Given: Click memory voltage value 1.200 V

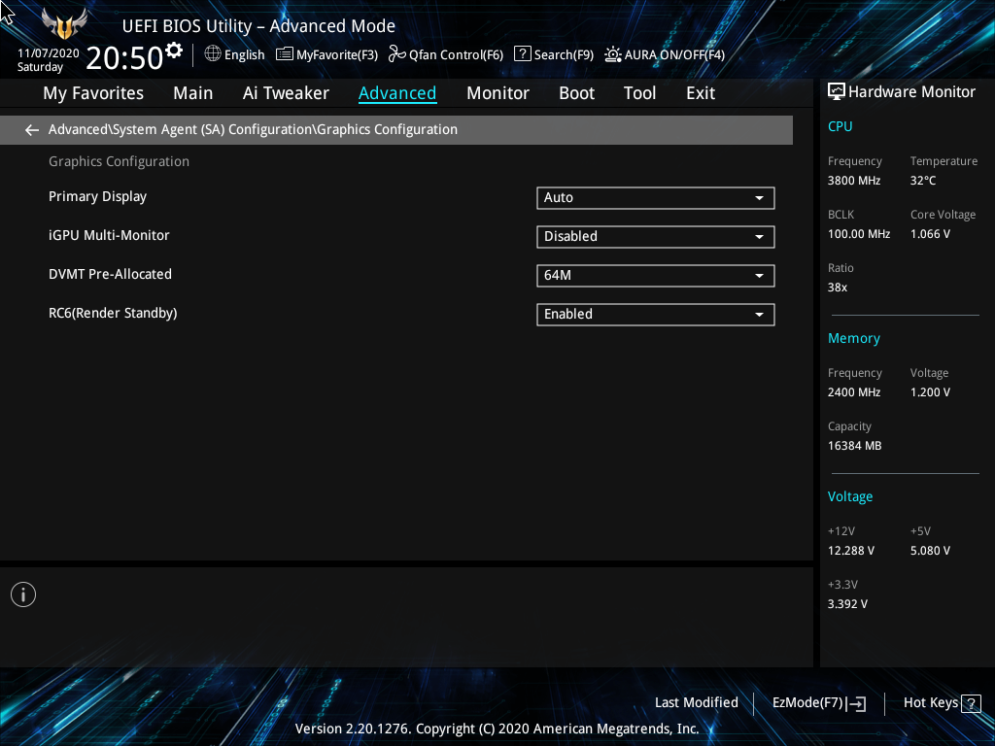Looking at the screenshot, I should [x=930, y=392].
